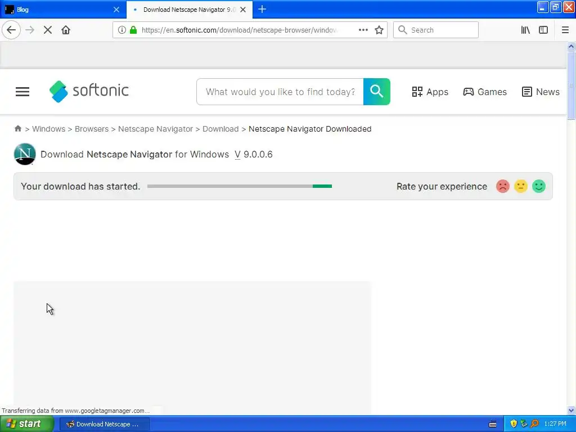Open the Apps section

pos(430,92)
